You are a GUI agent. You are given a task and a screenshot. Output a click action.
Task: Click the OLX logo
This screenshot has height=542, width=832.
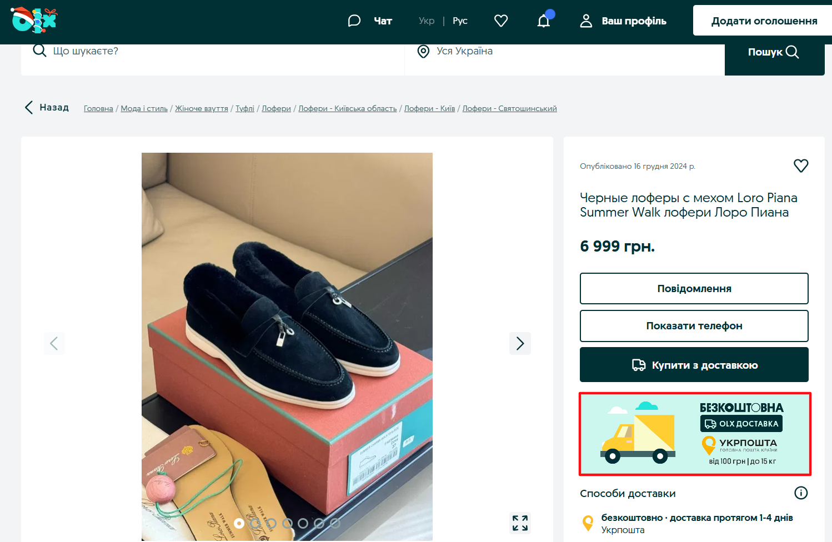[x=33, y=21]
